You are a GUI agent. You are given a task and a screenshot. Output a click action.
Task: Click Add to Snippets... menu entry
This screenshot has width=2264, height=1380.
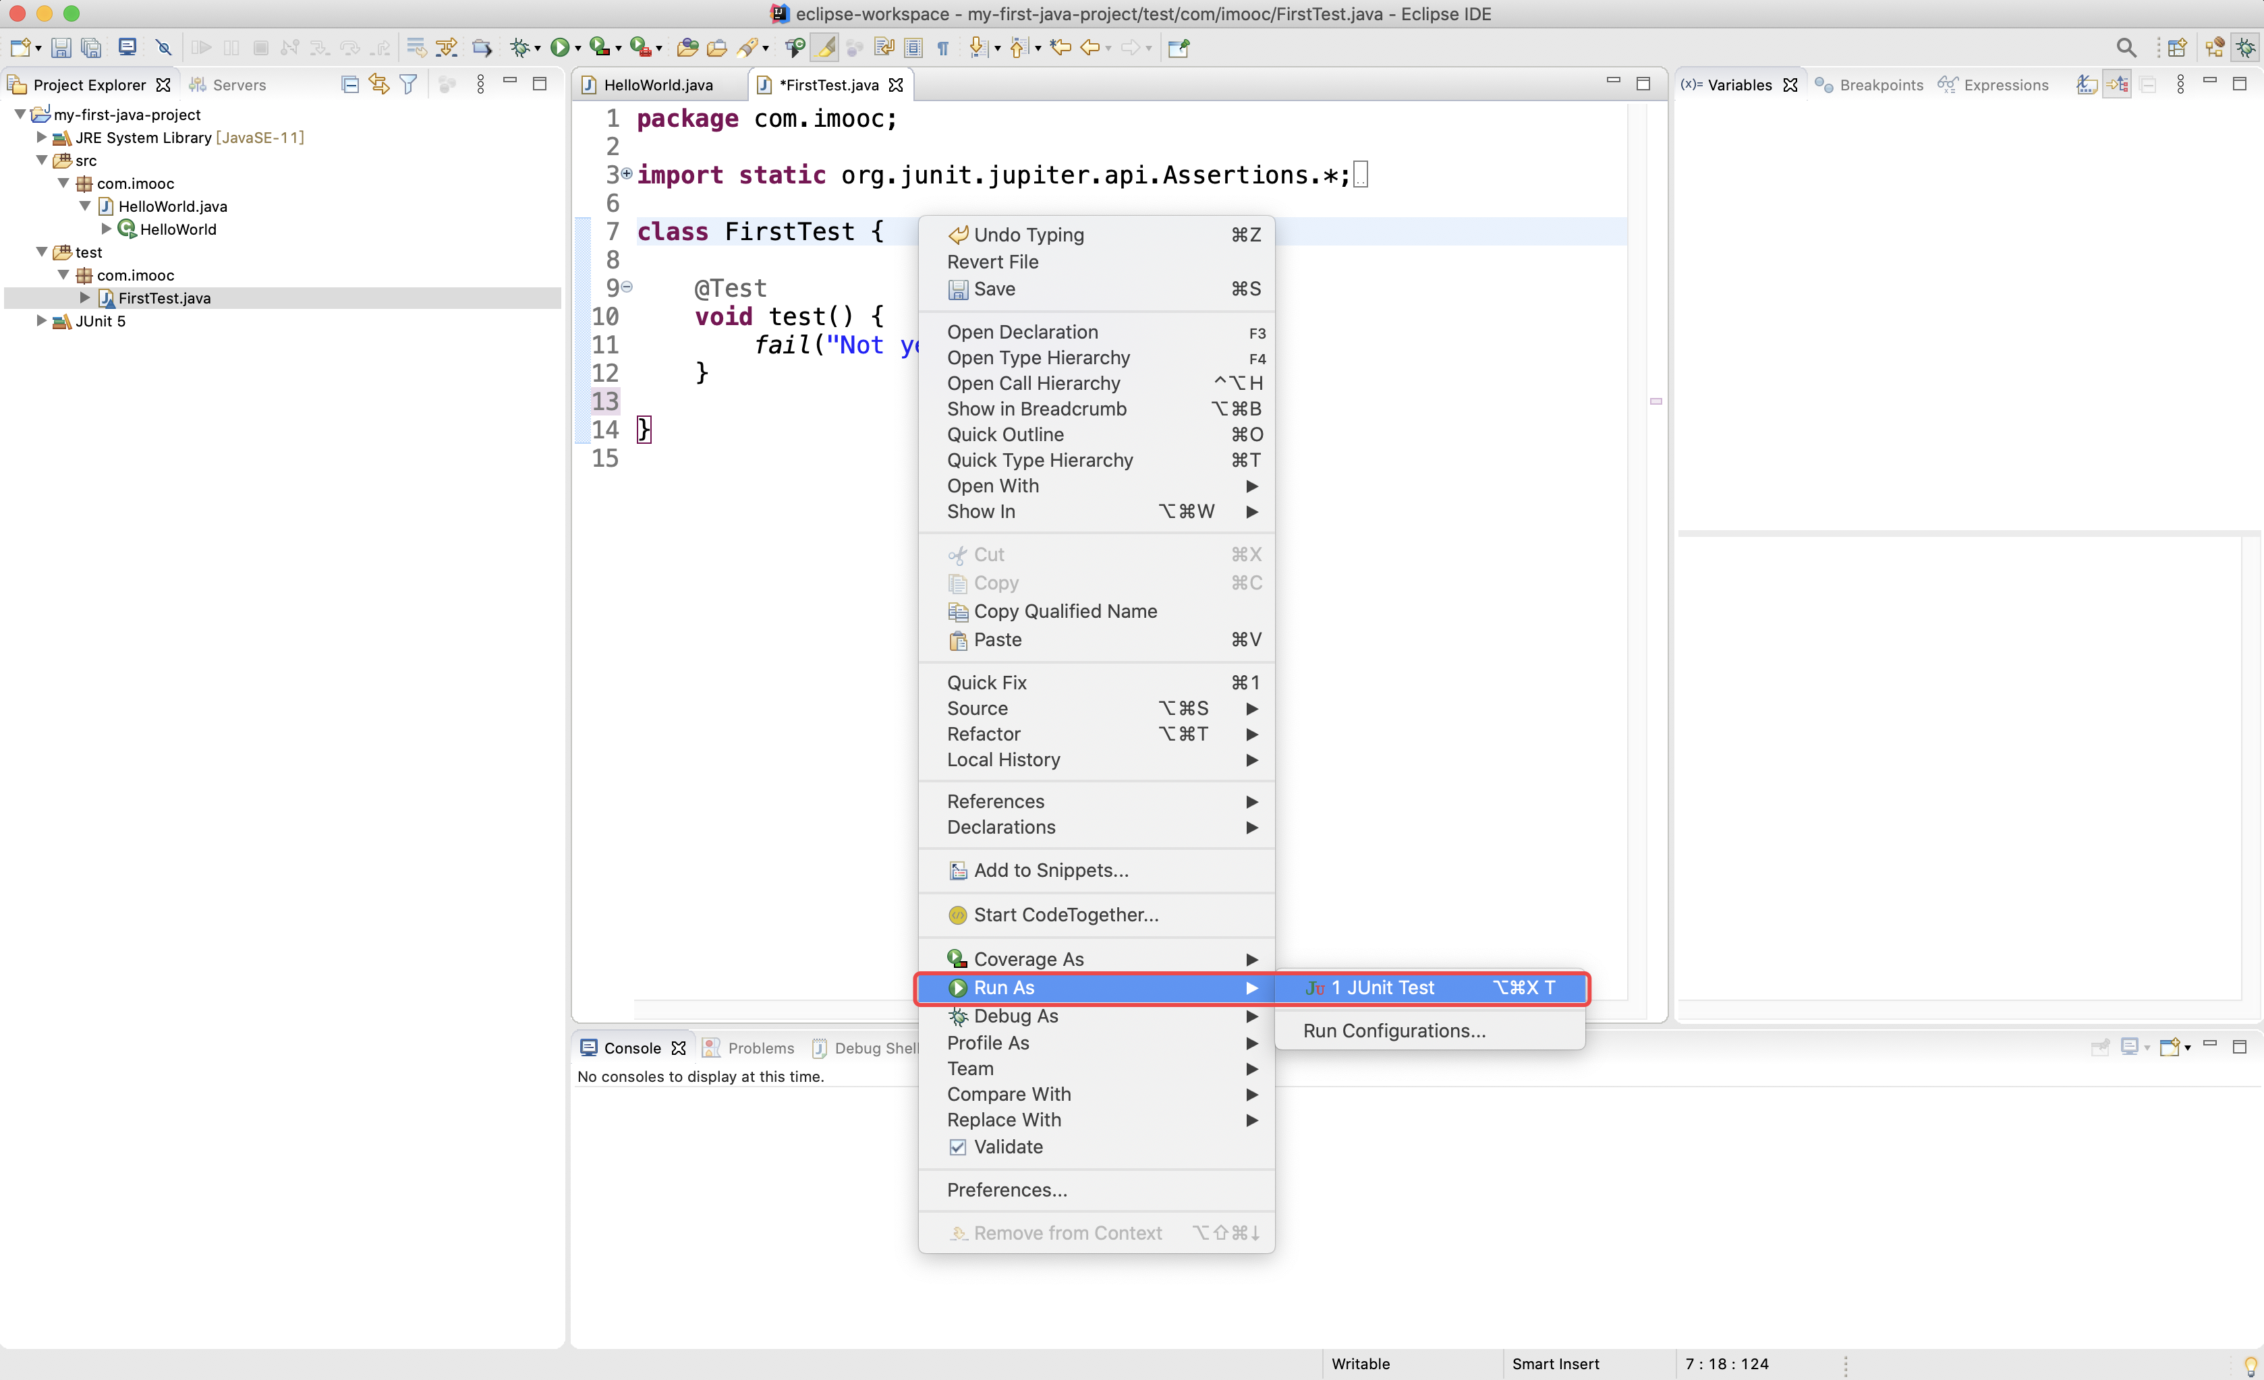1096,870
